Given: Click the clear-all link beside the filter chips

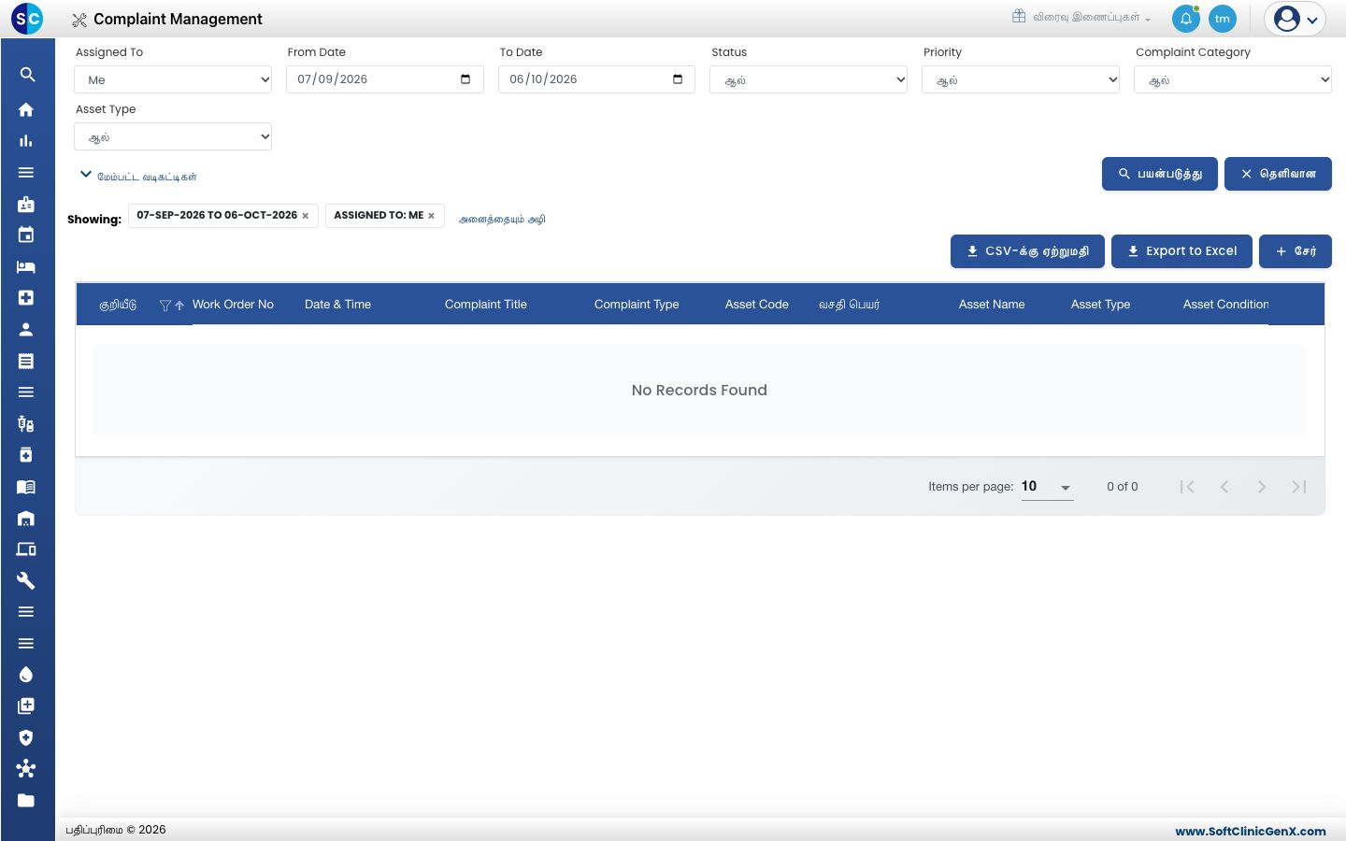Looking at the screenshot, I should click(x=502, y=220).
